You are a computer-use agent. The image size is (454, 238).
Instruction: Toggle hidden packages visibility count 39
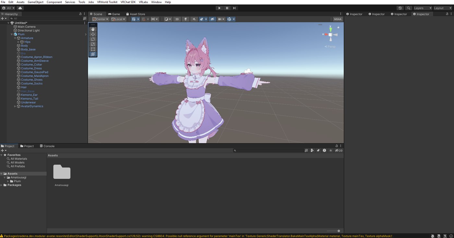tap(339, 151)
